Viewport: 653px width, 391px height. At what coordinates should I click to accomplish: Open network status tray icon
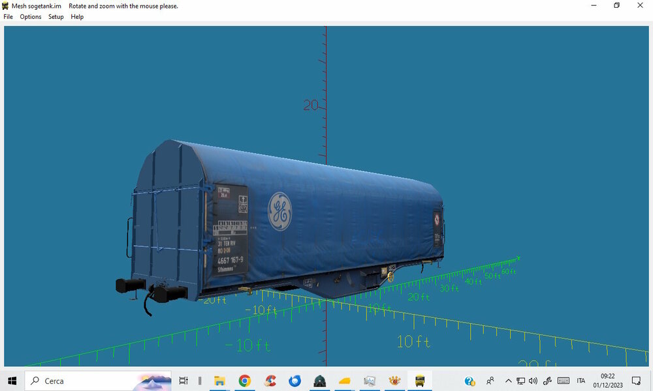click(x=520, y=381)
